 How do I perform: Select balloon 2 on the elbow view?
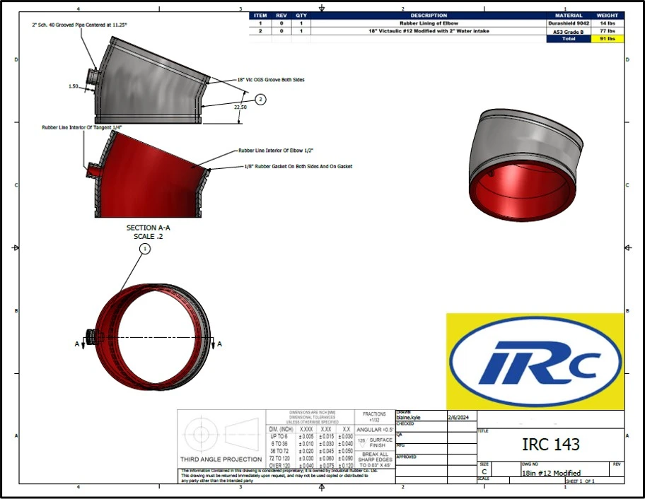pos(260,100)
